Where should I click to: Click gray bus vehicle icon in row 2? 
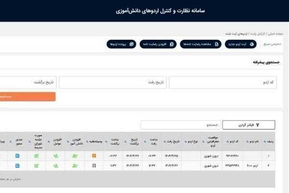coord(94,165)
